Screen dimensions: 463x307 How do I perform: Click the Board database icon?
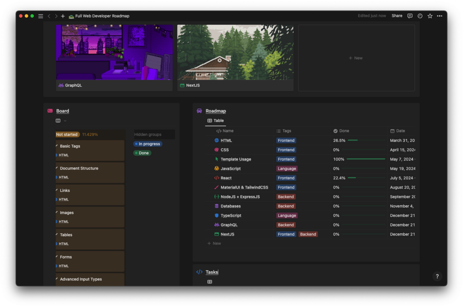[50, 111]
